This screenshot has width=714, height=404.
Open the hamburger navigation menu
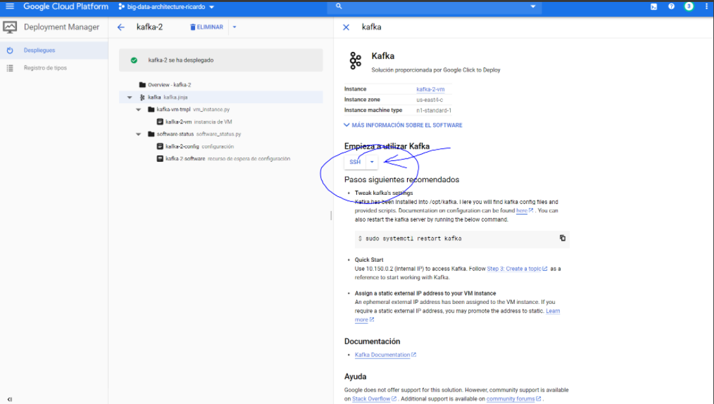click(10, 6)
